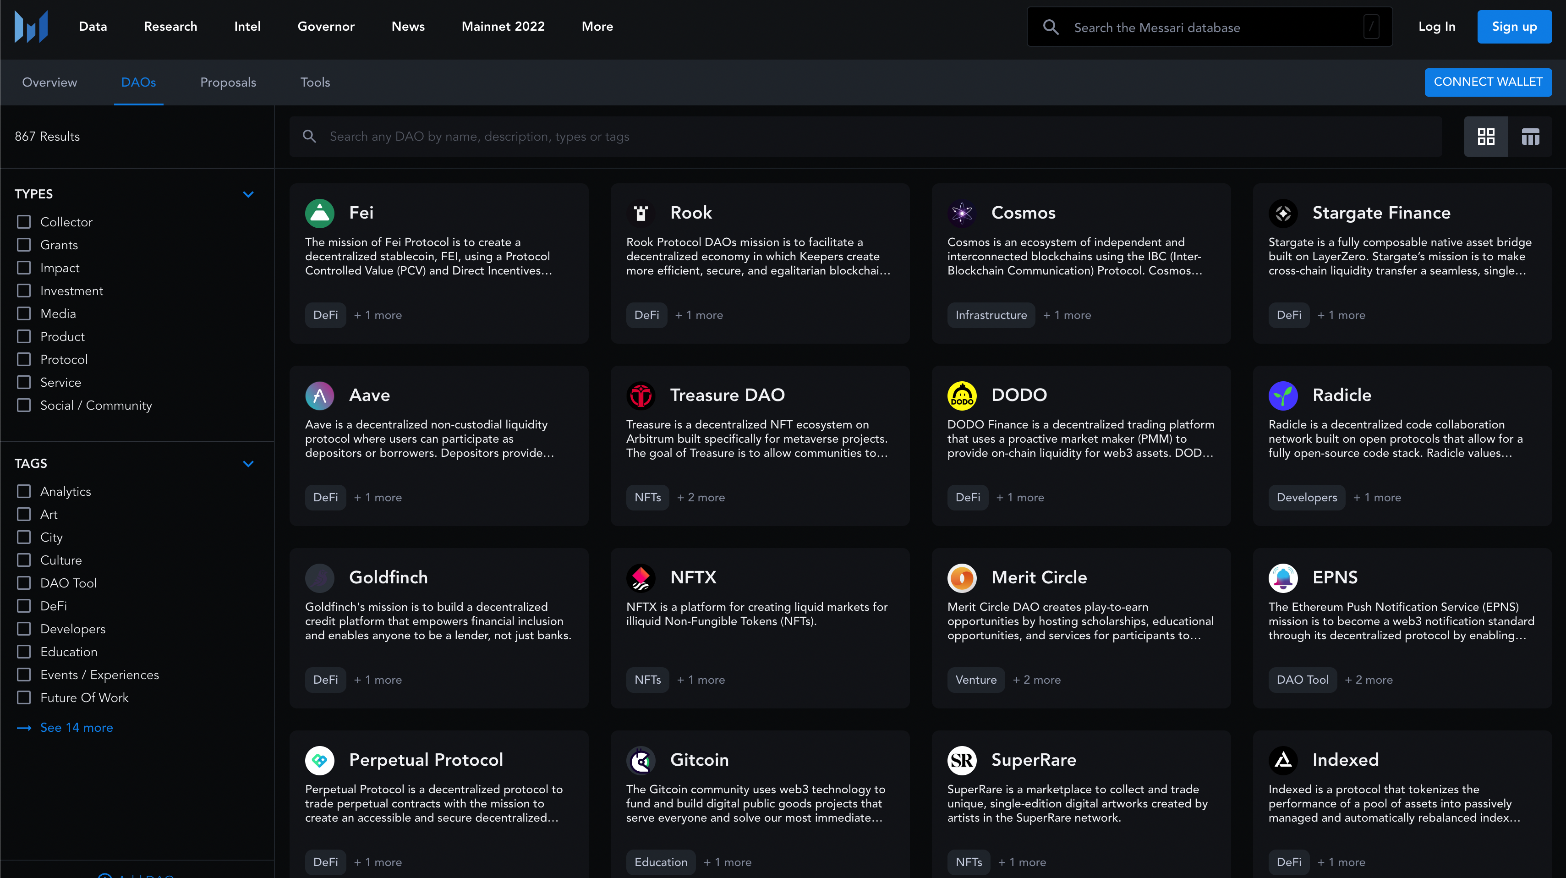Open the More menu in top navigation
1566x878 pixels.
(x=597, y=27)
